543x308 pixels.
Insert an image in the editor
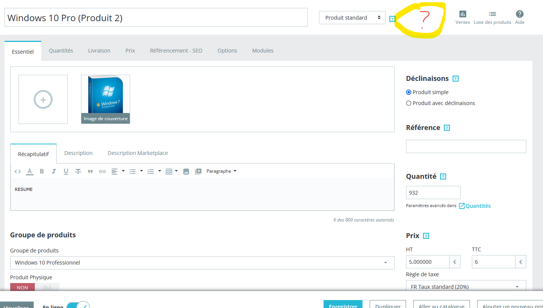pyautogui.click(x=186, y=172)
